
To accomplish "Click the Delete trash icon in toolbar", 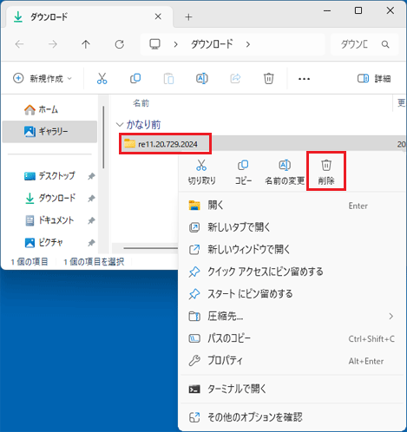I will click(x=269, y=78).
